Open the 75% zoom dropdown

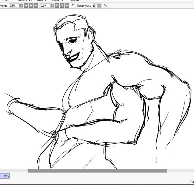[x=21, y=6]
